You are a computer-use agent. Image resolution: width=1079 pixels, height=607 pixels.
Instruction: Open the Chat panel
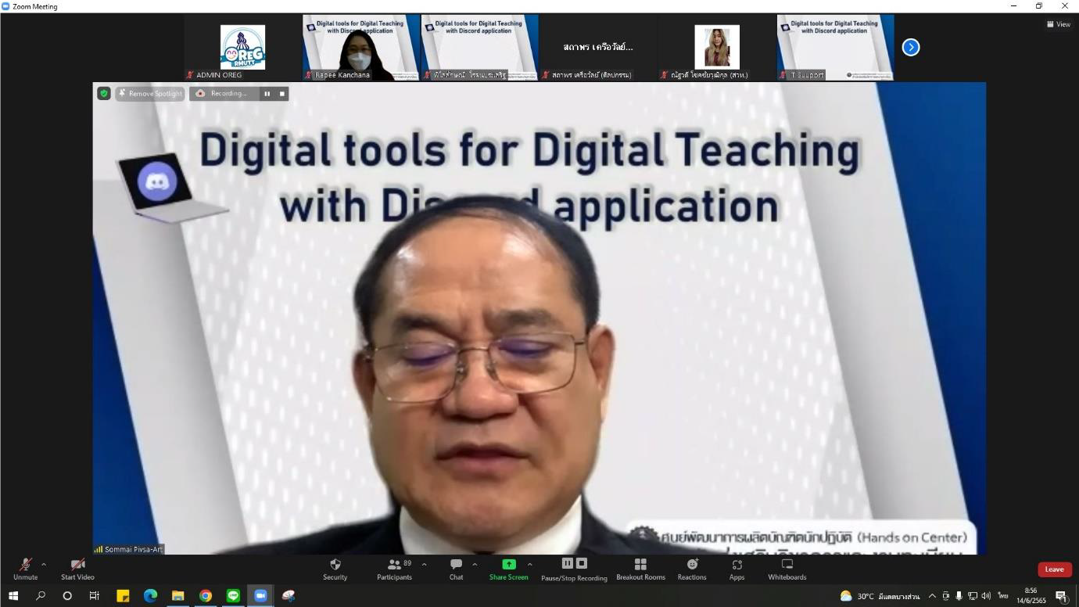456,569
